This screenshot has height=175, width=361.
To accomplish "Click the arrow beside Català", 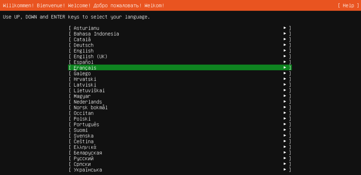I will 285,39.
